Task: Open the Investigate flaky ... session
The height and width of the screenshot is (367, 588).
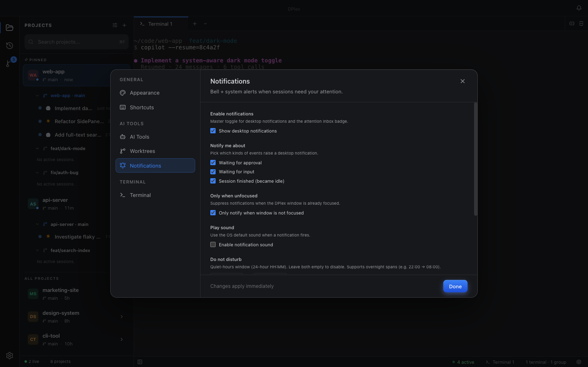Action: point(73,237)
